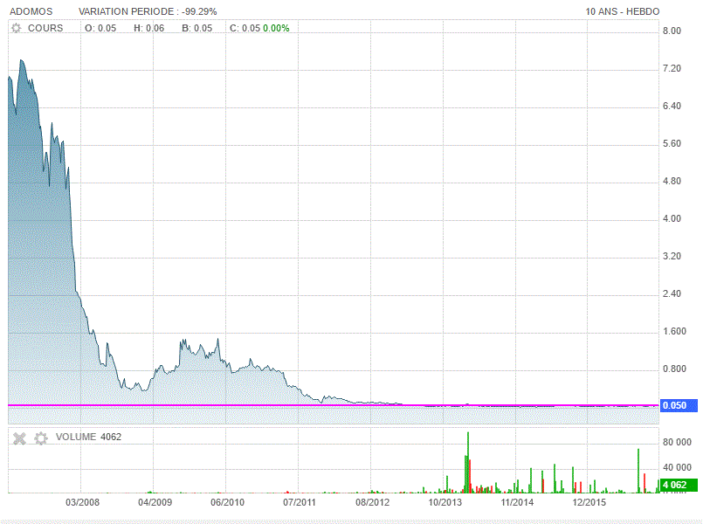Click the 80 000 volume axis label
Screen dimensions: 710x524
(678, 443)
